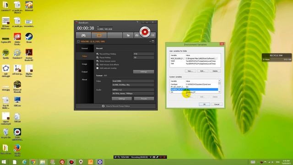The image size is (293, 165).
Task: Click camera icon on recording status bar
Action: tap(154, 157)
